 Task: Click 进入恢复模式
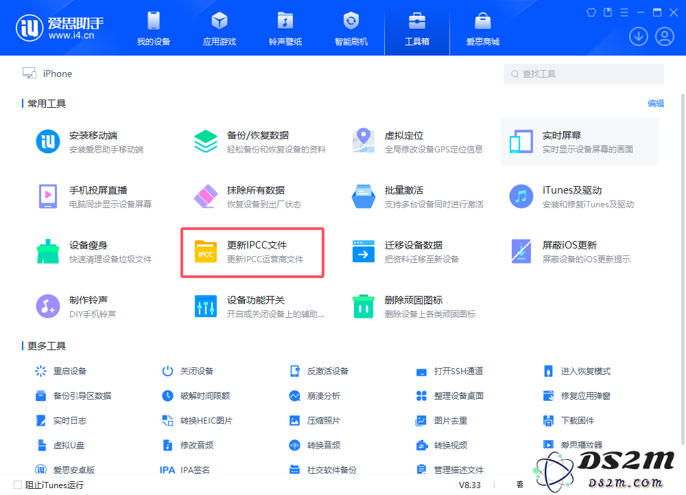click(x=577, y=371)
